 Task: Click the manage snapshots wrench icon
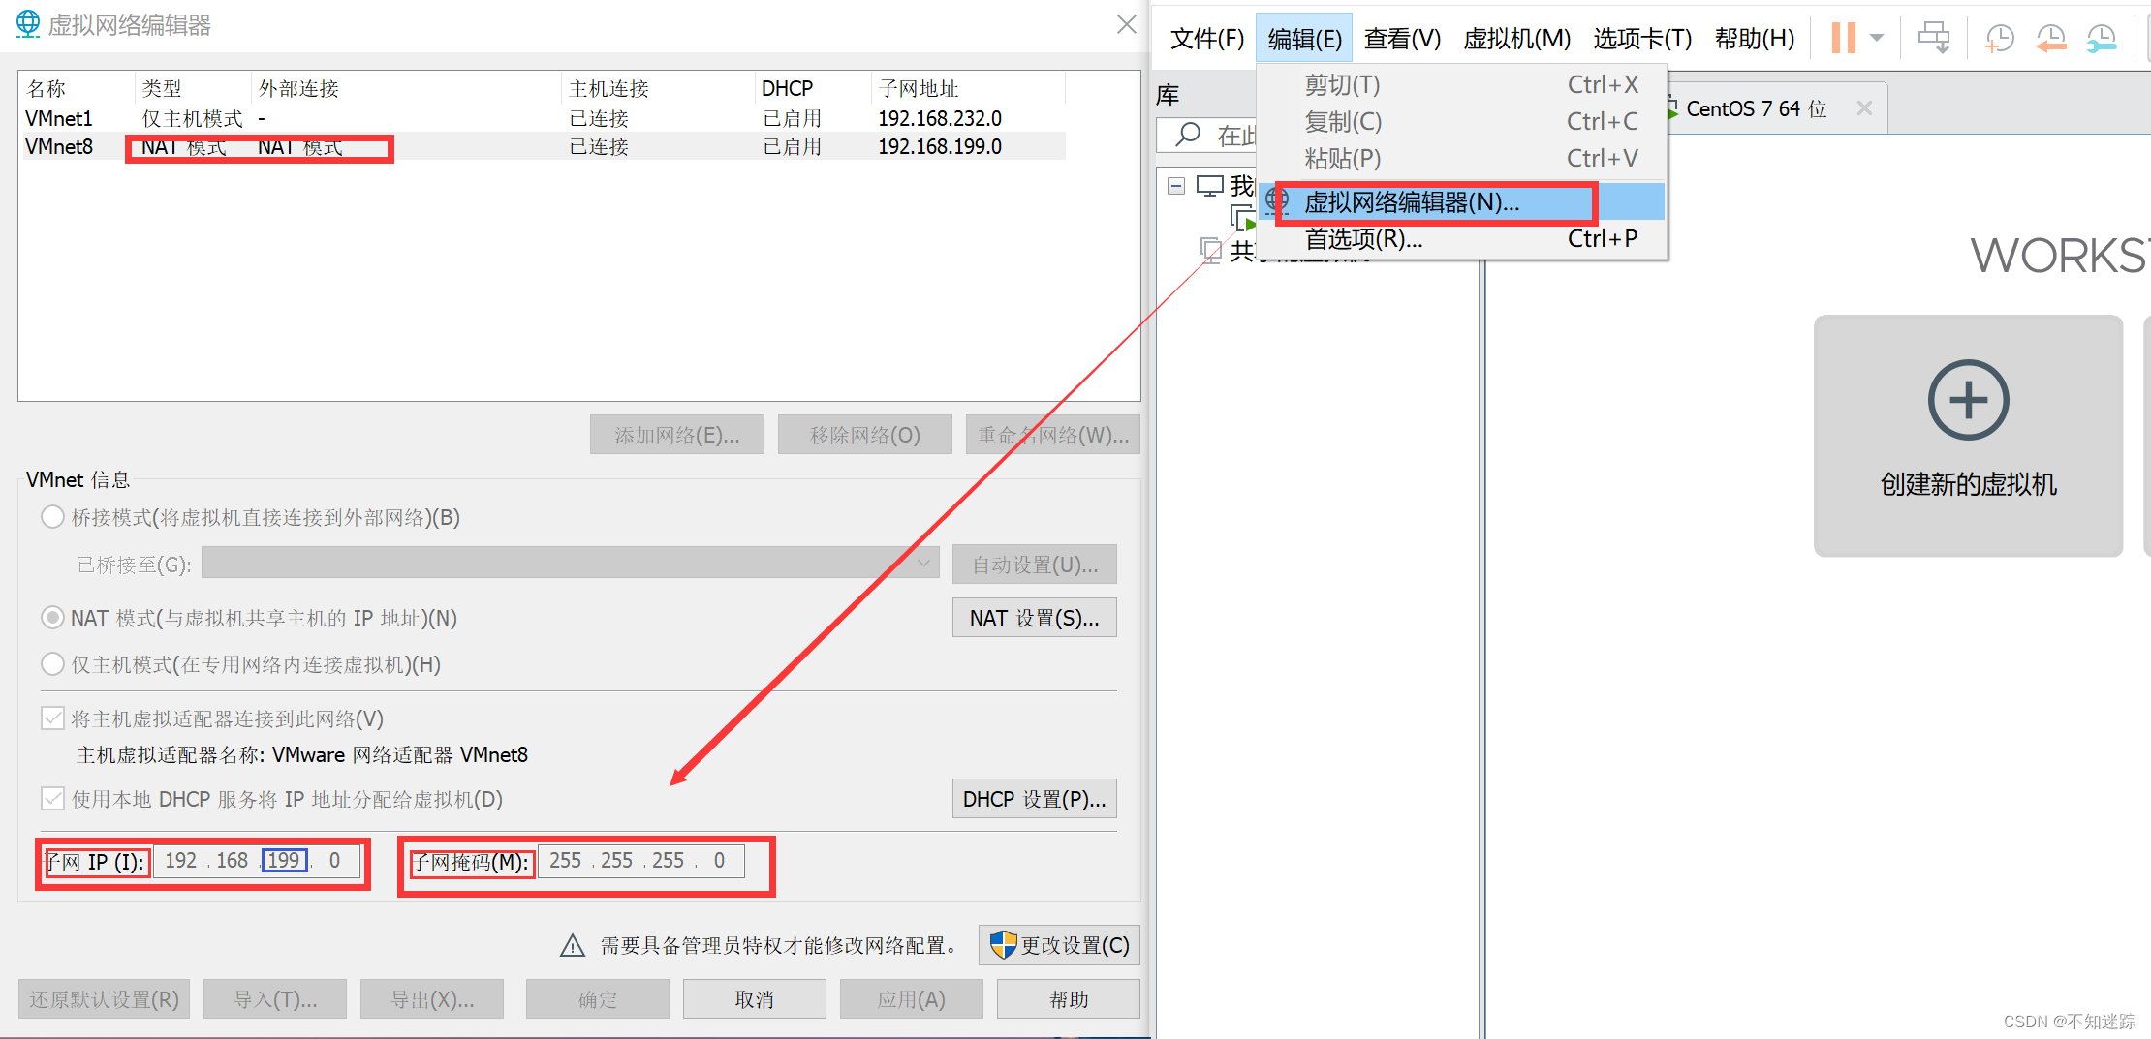[x=2101, y=38]
